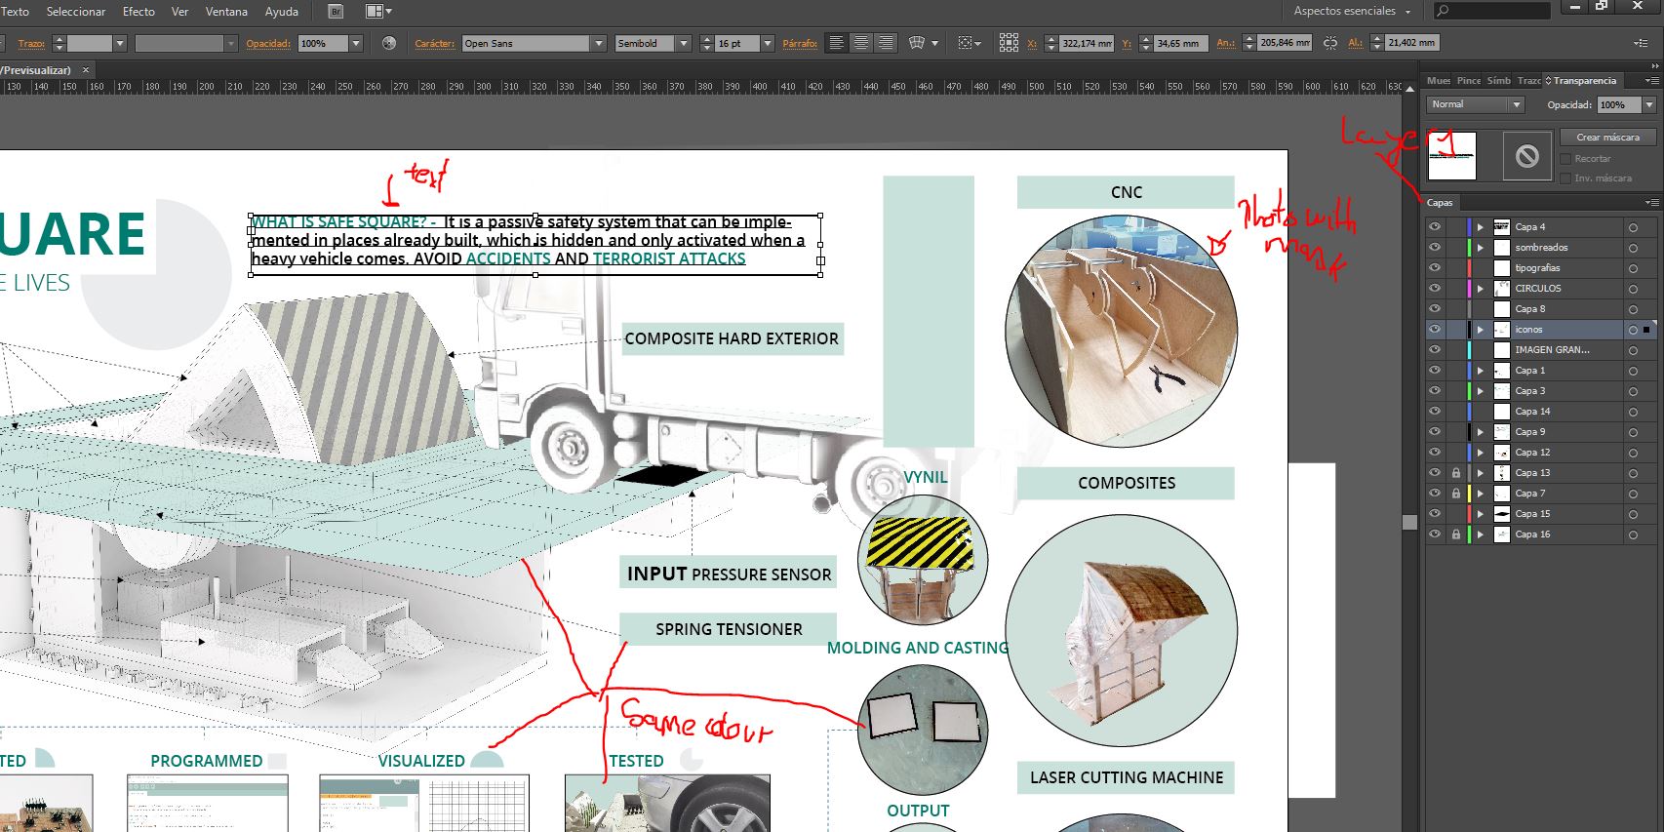Click the X position field
1664x832 pixels.
(1087, 43)
